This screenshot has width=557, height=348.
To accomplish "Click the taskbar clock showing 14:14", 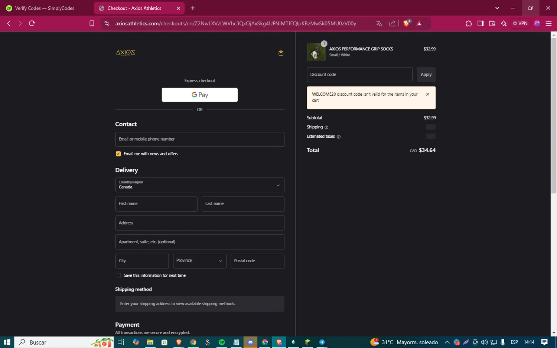I will tap(529, 342).
